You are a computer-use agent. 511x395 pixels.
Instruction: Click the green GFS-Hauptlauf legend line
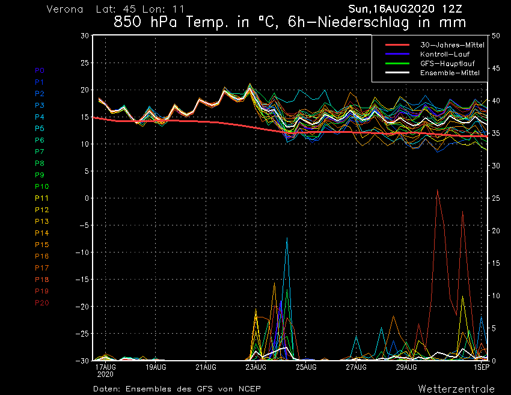[x=397, y=63]
